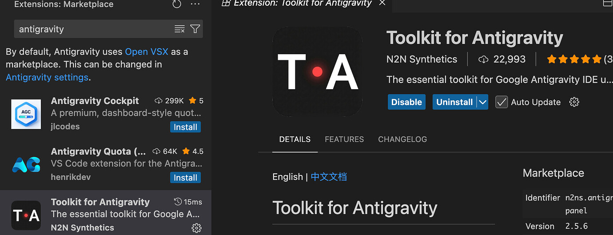The height and width of the screenshot is (235, 613).
Task: Click the Version 2.5.6 value
Action: pyautogui.click(x=576, y=226)
